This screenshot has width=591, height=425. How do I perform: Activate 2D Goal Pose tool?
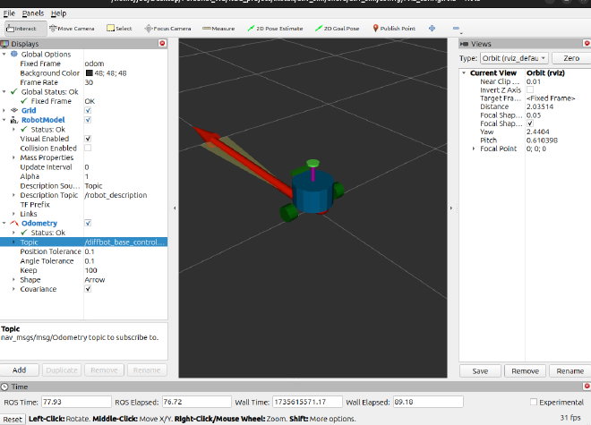(x=337, y=29)
